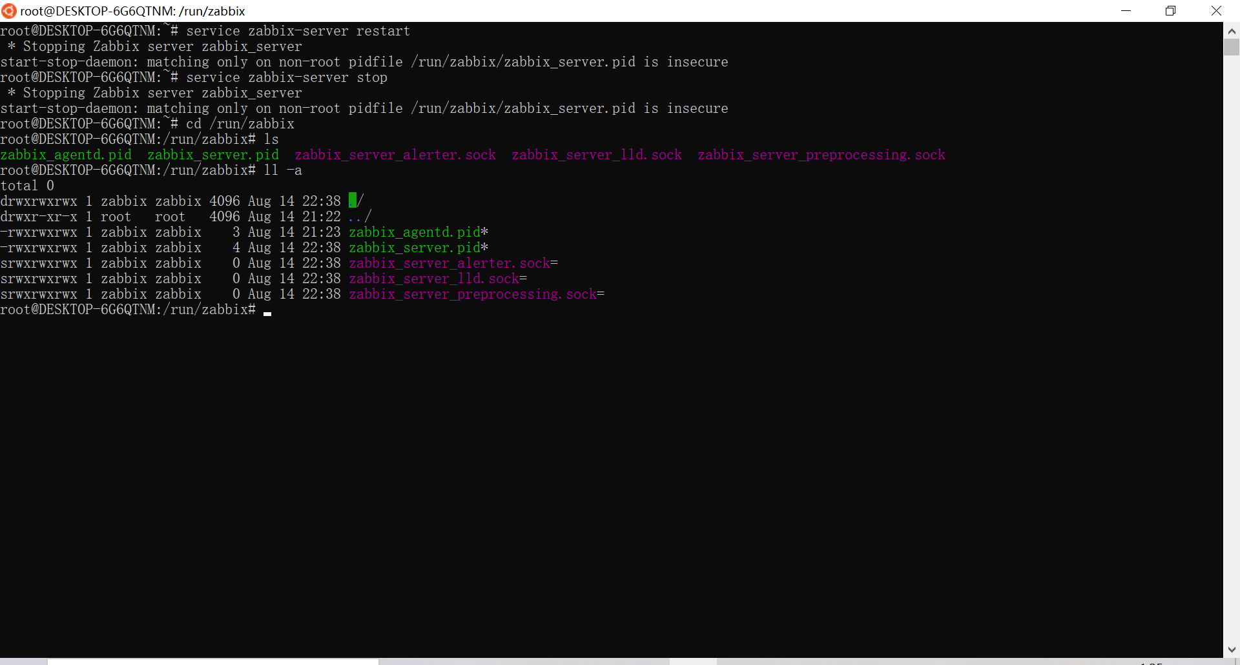Click the scrollbar up arrow
The image size is (1240, 665).
pos(1232,30)
